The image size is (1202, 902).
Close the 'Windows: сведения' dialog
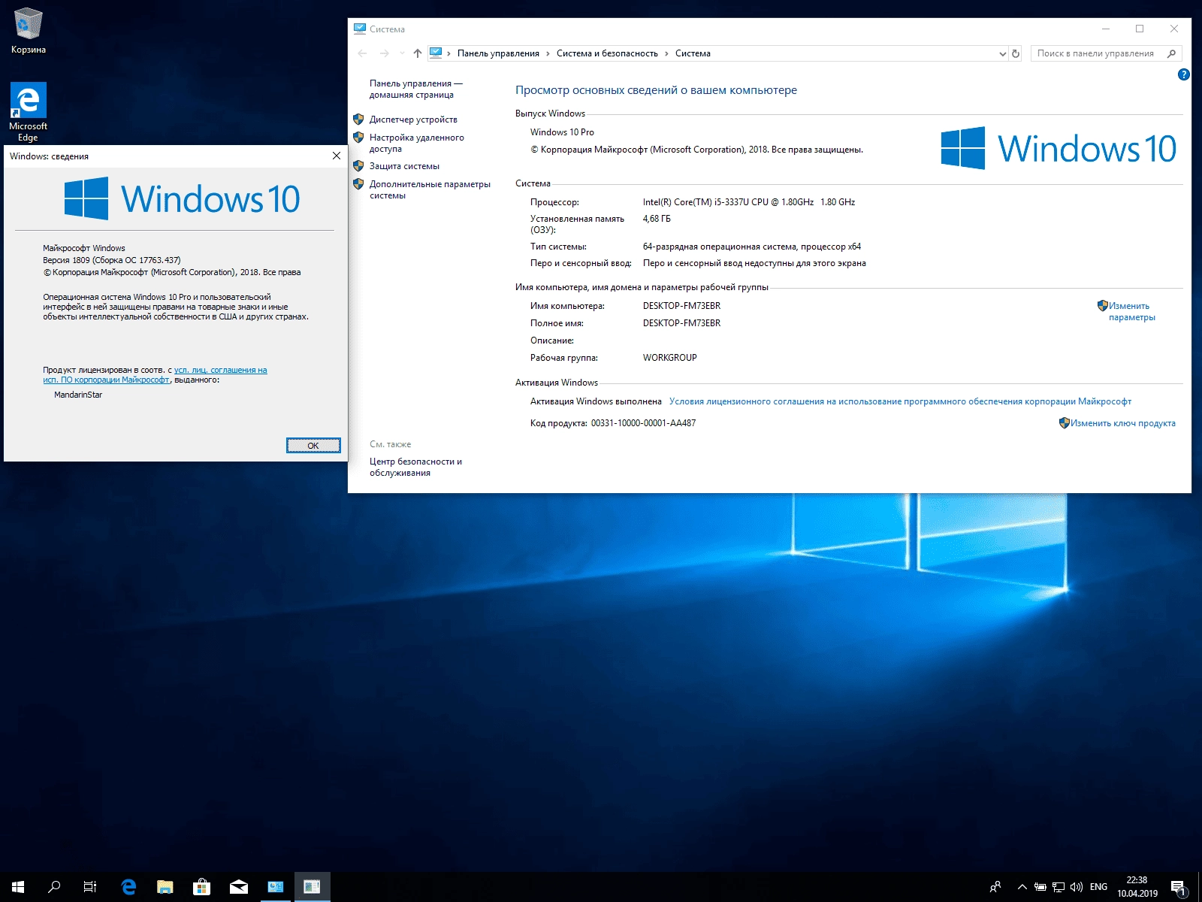pyautogui.click(x=337, y=156)
